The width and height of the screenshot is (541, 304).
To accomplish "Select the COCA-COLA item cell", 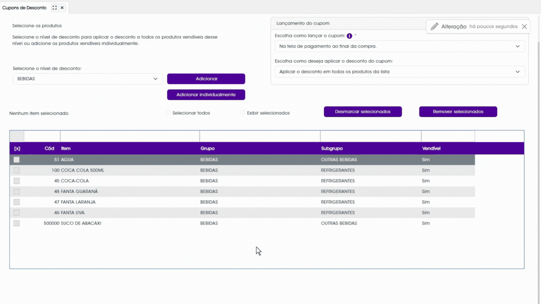I will [75, 181].
